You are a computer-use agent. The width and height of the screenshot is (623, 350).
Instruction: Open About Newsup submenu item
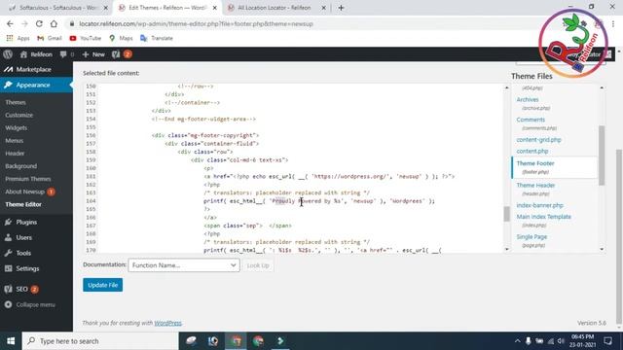click(x=30, y=192)
